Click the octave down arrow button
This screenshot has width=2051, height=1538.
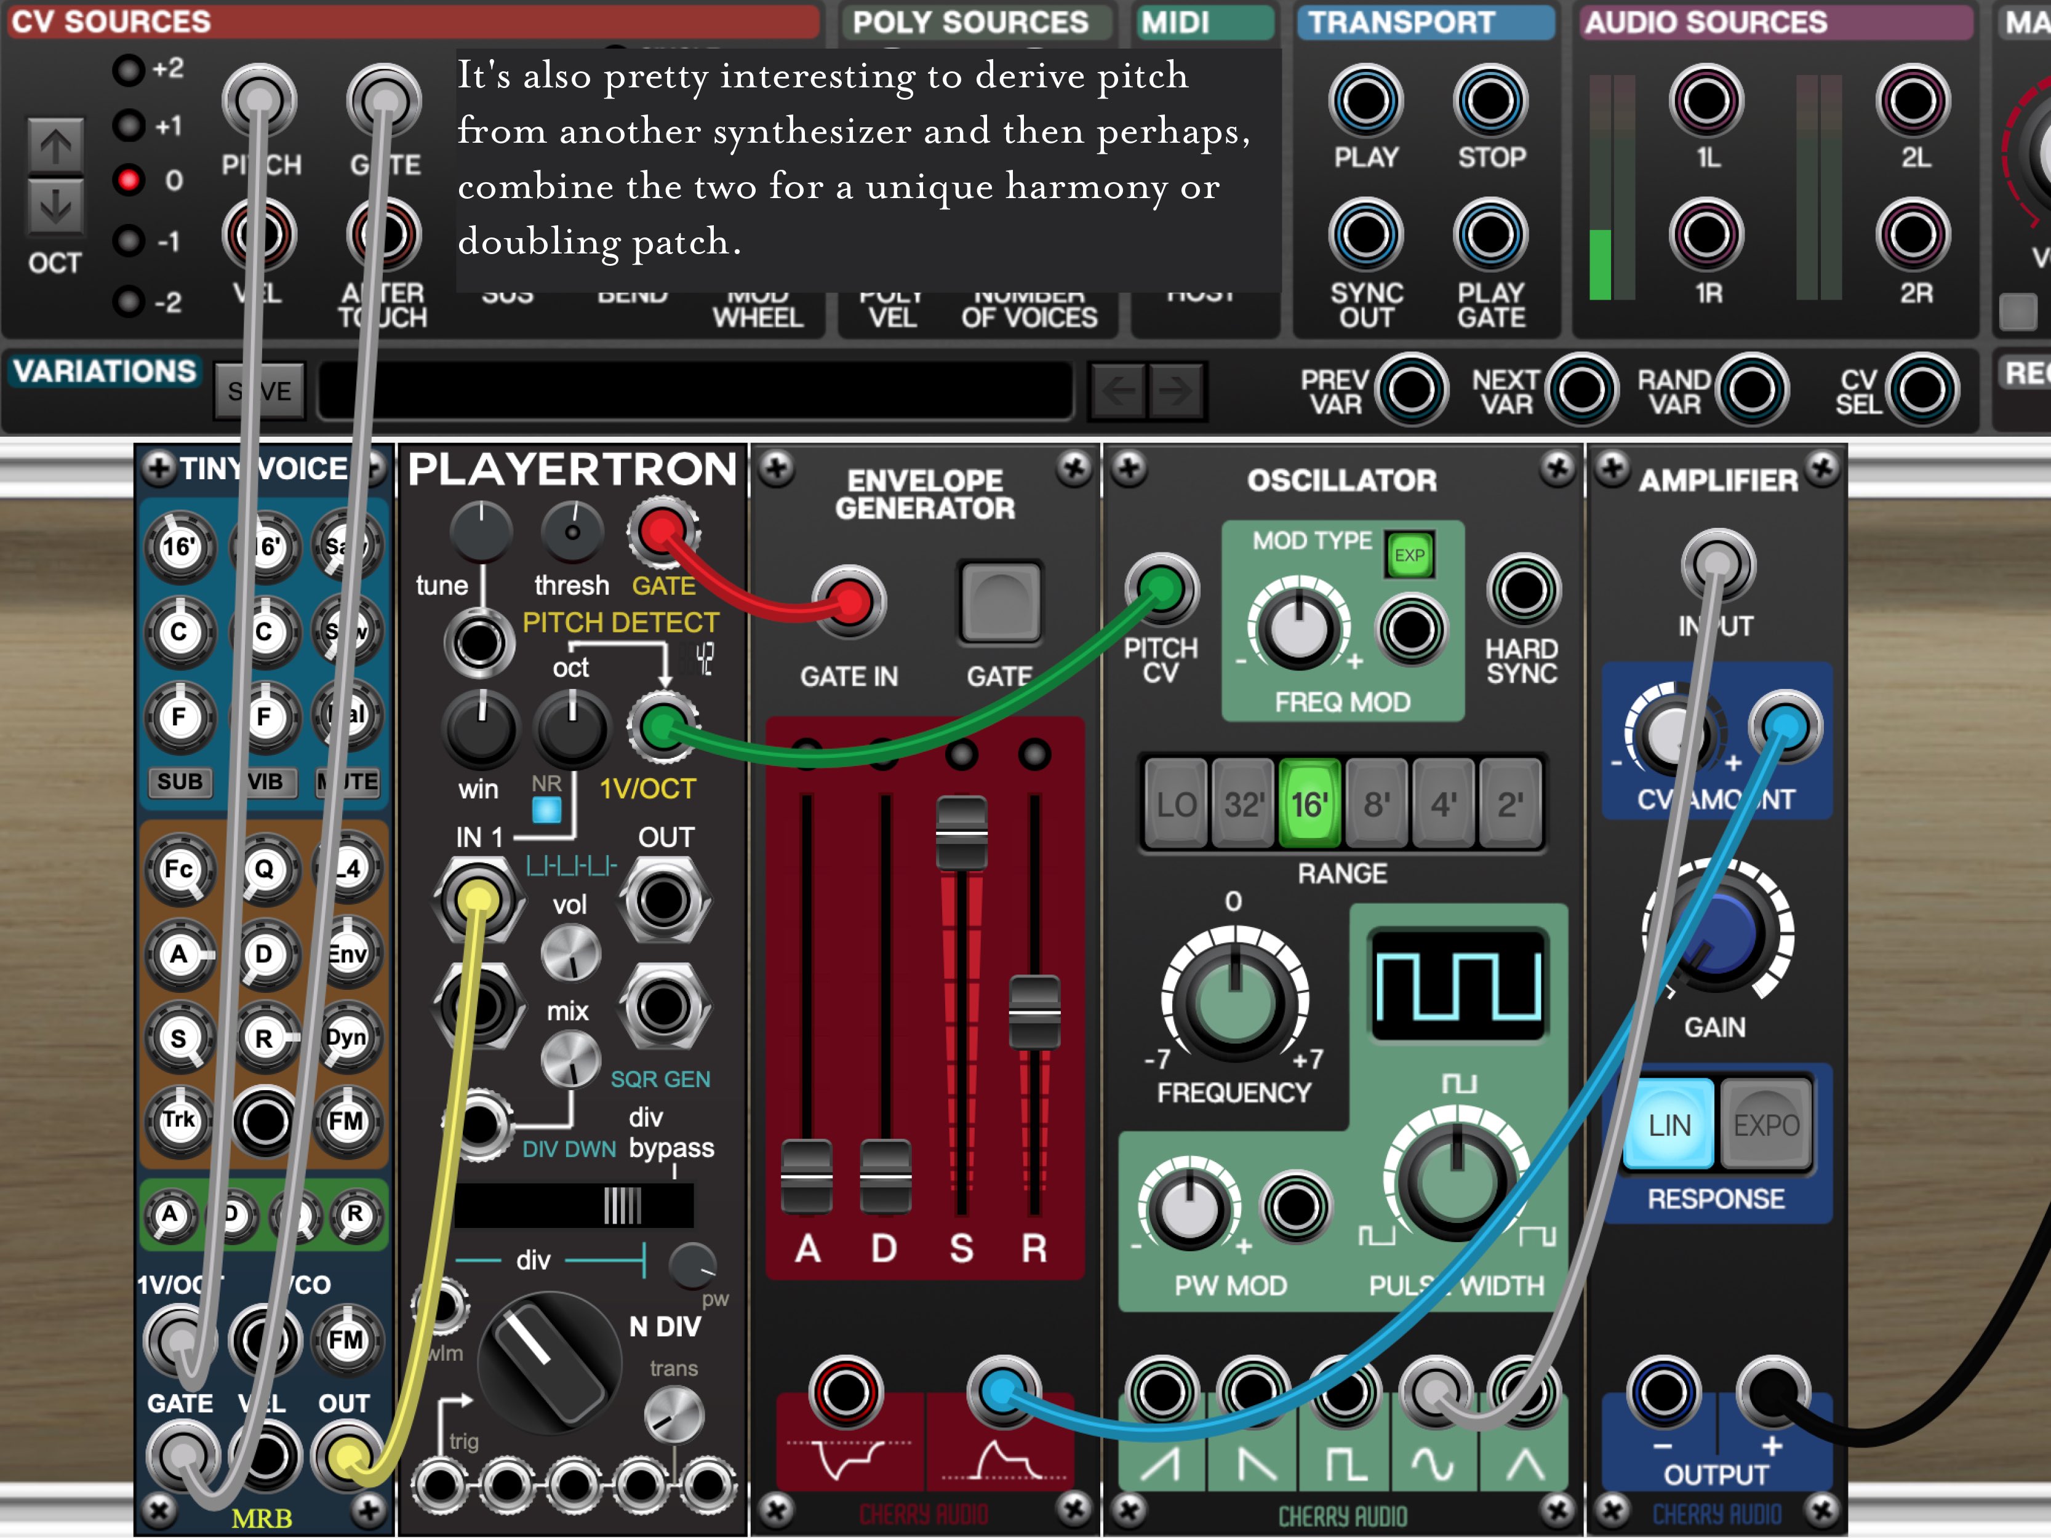(x=55, y=206)
